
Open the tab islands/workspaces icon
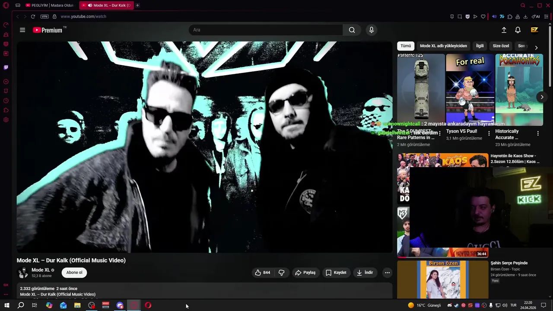click(18, 5)
